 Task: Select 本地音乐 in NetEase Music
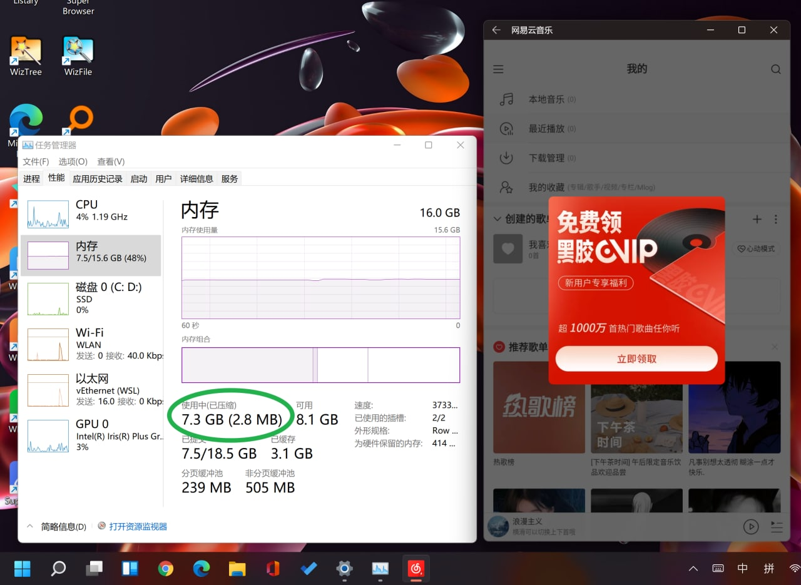click(546, 99)
